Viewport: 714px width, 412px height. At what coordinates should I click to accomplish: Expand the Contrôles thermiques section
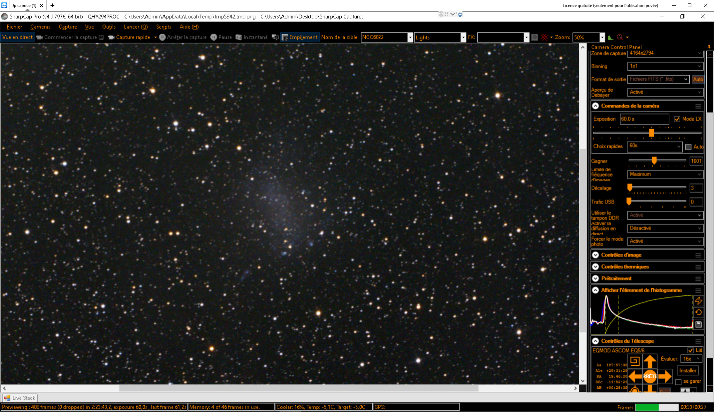coord(595,267)
